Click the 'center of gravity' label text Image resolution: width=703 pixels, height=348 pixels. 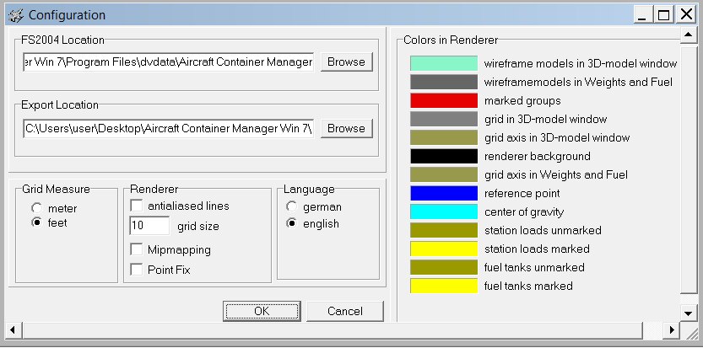pos(523,211)
